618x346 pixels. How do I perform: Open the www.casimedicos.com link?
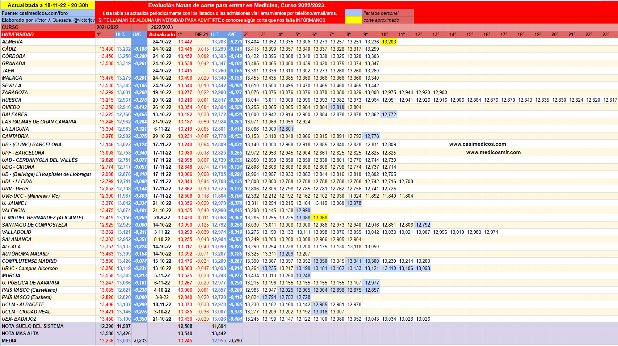[x=478, y=144]
